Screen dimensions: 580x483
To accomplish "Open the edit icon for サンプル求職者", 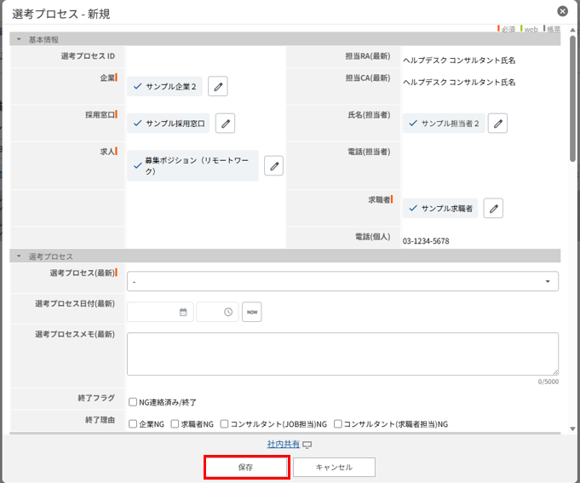I will [493, 208].
